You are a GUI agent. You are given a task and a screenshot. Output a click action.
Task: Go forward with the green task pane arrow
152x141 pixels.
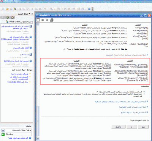(x=8, y=17)
